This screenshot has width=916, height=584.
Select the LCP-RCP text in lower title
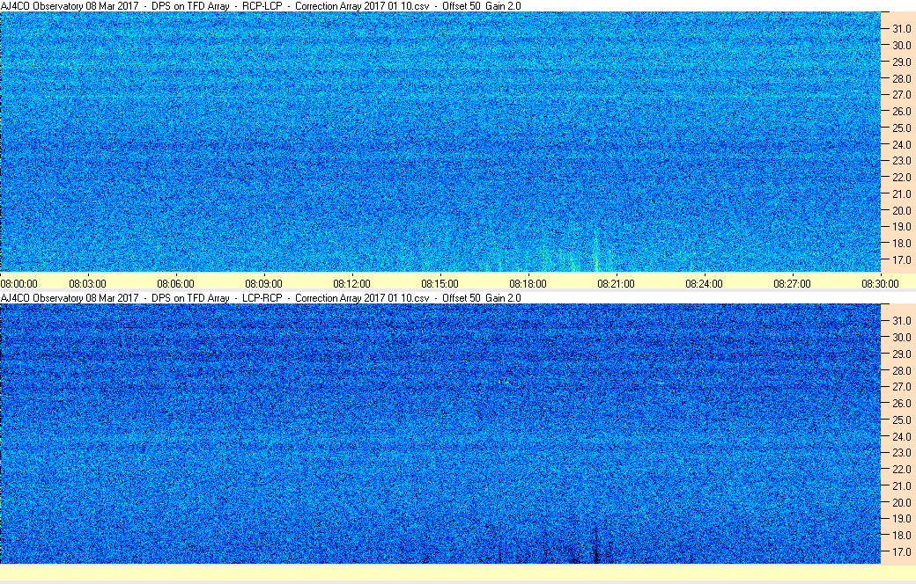(262, 298)
